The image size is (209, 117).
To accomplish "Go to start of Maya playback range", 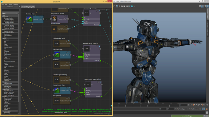I will pyautogui.click(x=189, y=105).
